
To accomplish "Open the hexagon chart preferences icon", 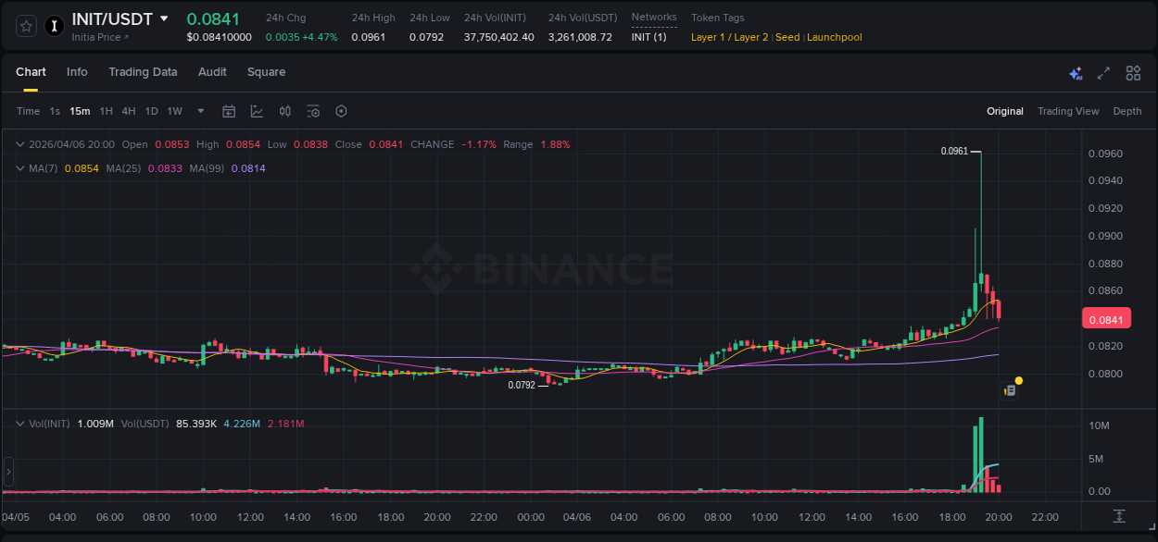I will pyautogui.click(x=341, y=111).
